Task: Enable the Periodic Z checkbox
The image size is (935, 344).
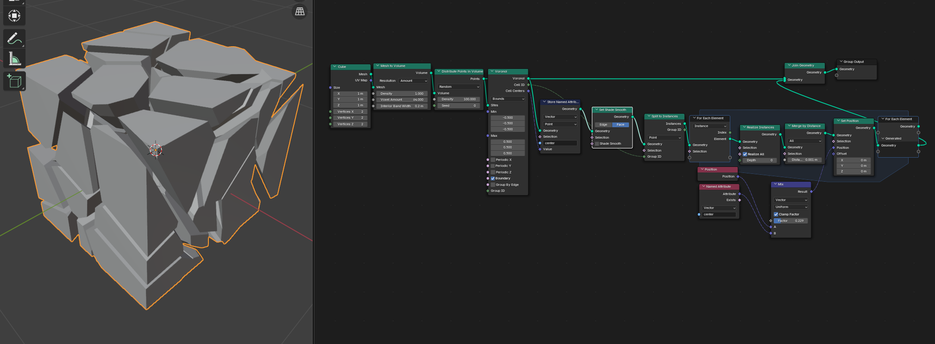Action: click(x=493, y=172)
